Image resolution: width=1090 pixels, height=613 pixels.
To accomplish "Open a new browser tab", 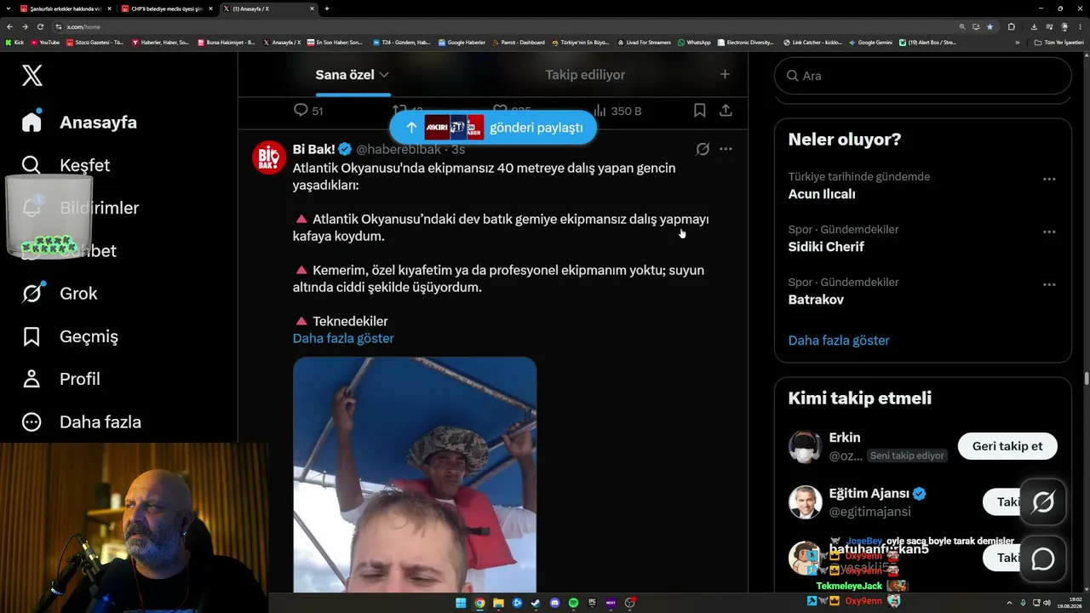I will (x=327, y=9).
